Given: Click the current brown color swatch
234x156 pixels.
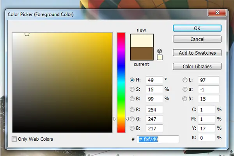Looking at the screenshot, I should pyautogui.click(x=142, y=54).
